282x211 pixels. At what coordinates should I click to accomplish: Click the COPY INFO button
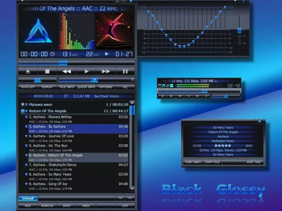[x=193, y=162]
